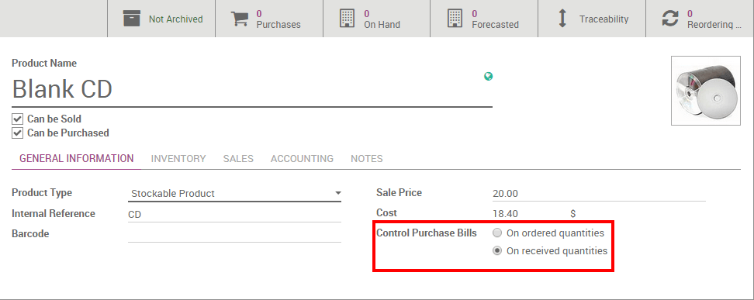The height and width of the screenshot is (300, 754).
Task: Select On received quantities radio option
Action: click(497, 251)
